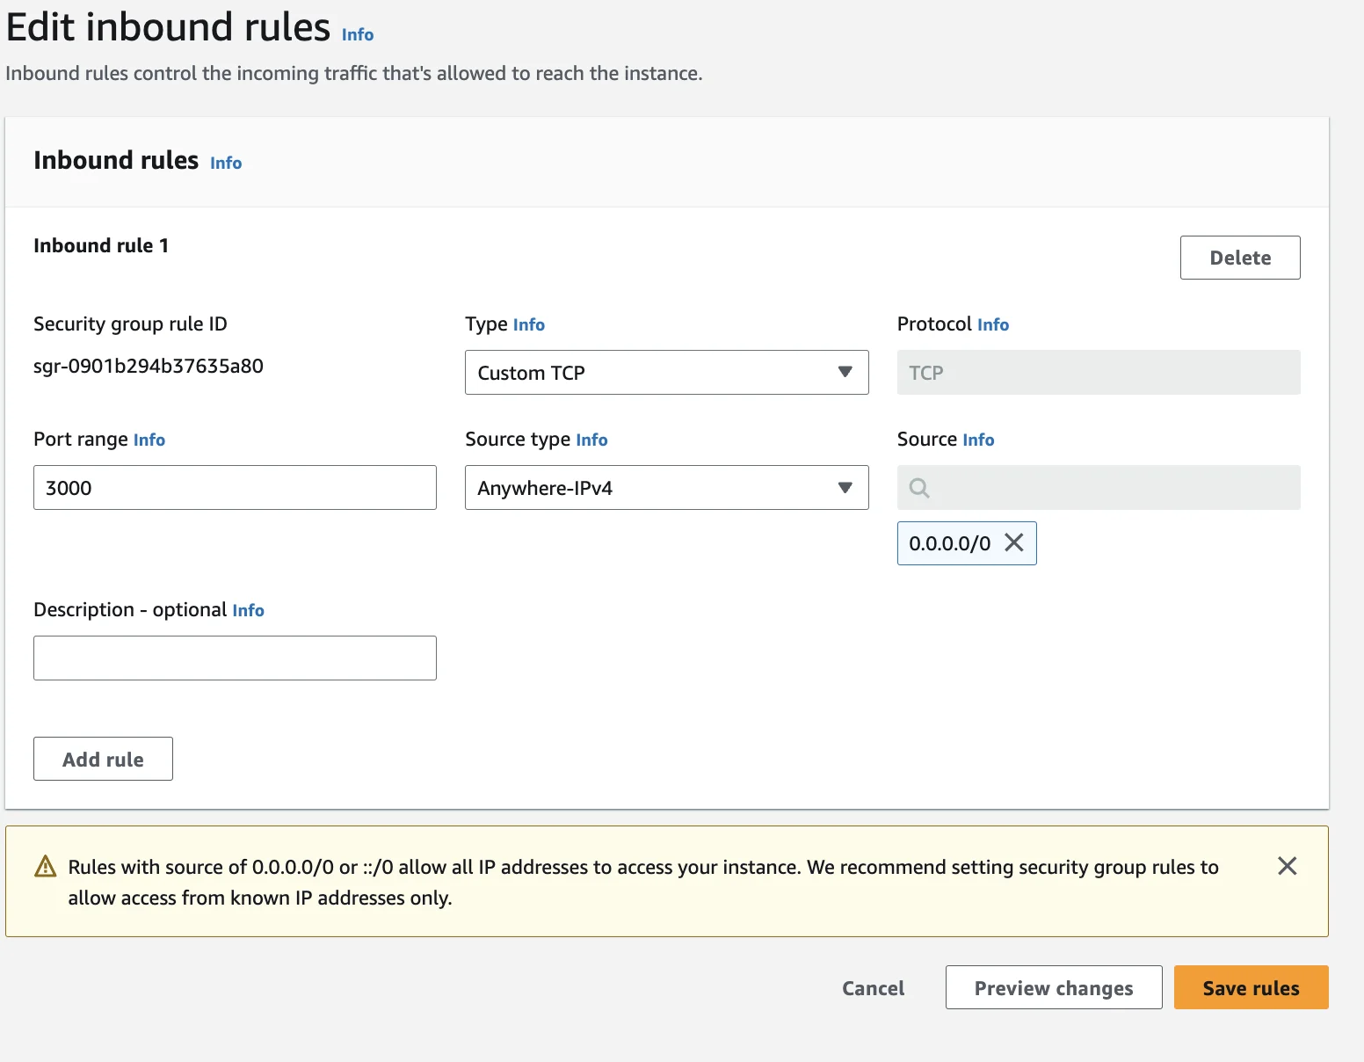Delete Inbound rule 1
Image resolution: width=1364 pixels, height=1062 pixels.
1239,257
